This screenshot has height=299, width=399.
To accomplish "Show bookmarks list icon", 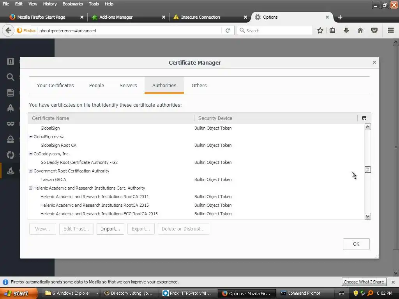I will [332, 30].
